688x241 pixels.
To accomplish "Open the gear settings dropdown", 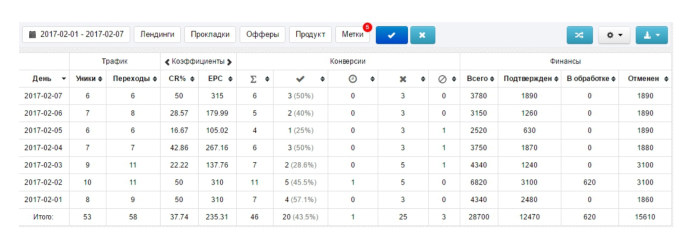I will tap(614, 35).
